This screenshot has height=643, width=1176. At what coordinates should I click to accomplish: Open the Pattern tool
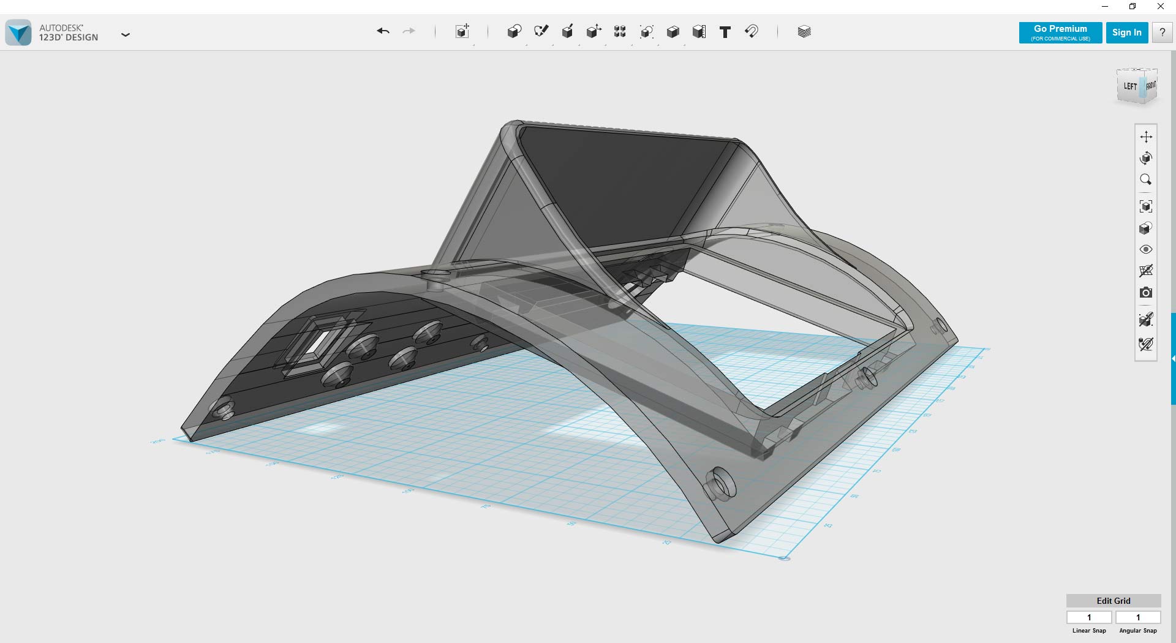click(619, 32)
